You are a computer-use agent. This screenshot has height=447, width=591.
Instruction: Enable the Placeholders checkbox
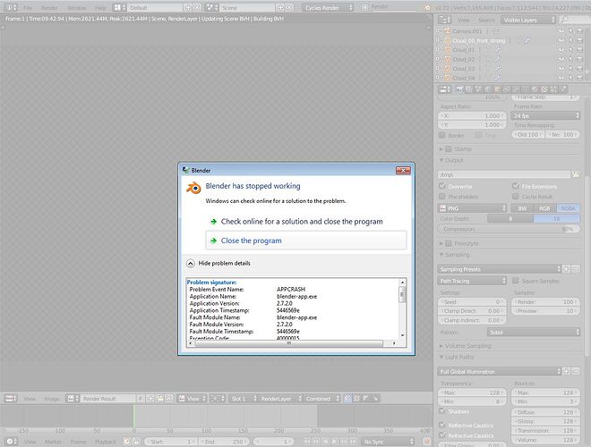click(x=442, y=197)
